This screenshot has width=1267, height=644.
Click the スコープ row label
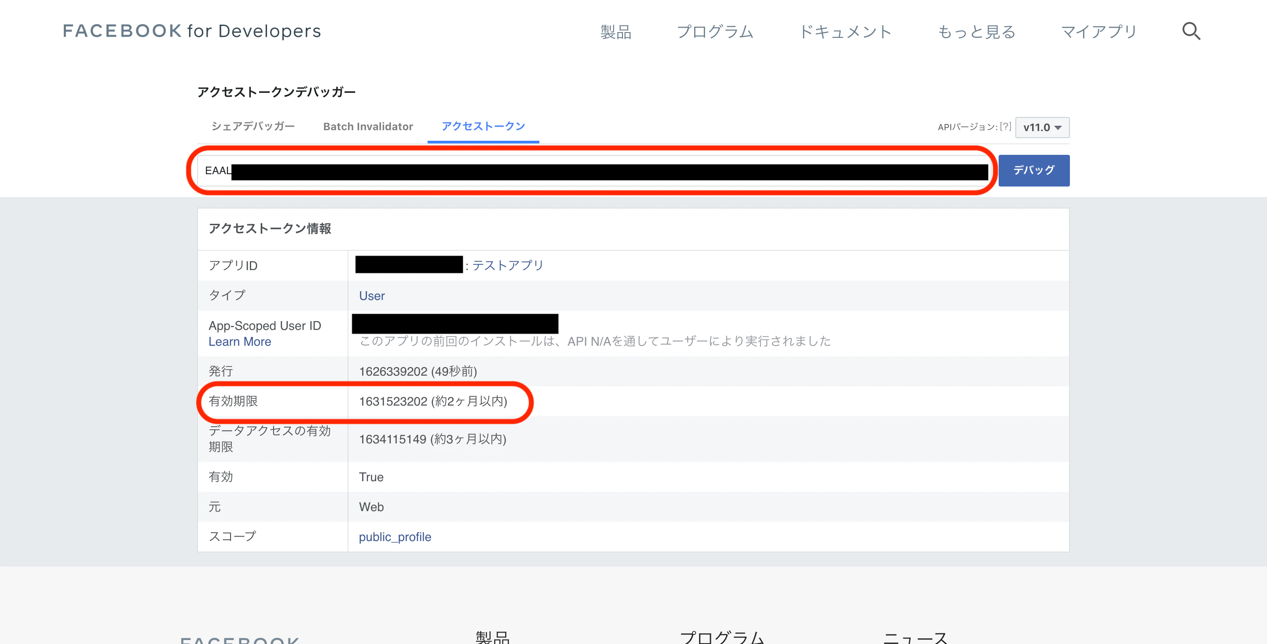click(x=232, y=536)
